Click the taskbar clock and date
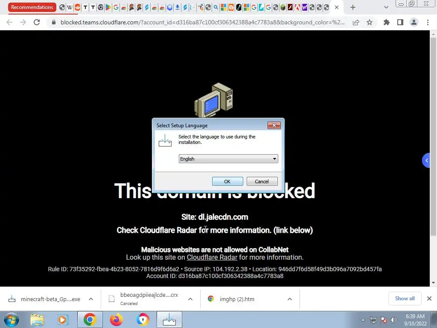The height and width of the screenshot is (328, 437). (415, 320)
